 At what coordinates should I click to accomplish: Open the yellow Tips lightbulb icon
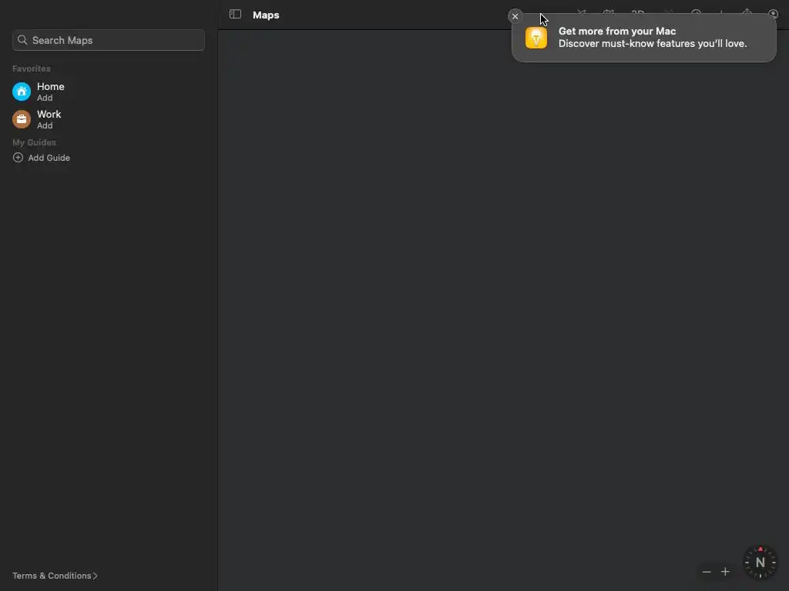536,38
